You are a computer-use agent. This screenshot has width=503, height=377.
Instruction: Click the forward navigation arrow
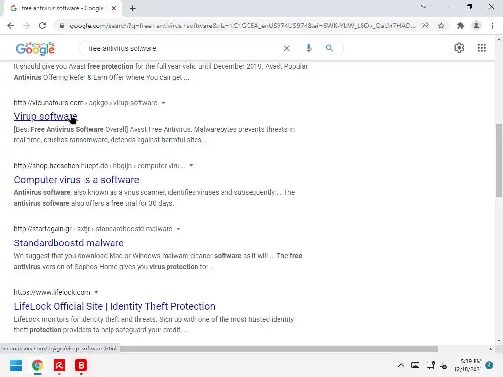(x=27, y=26)
